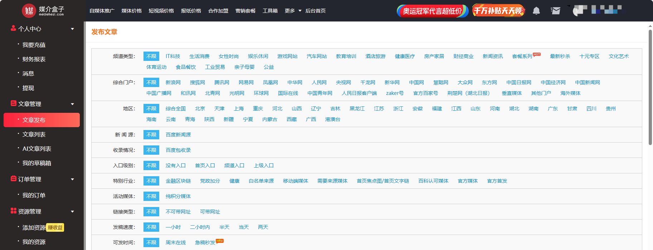
Task: Select 不限 for 频道类型
Action: click(151, 56)
